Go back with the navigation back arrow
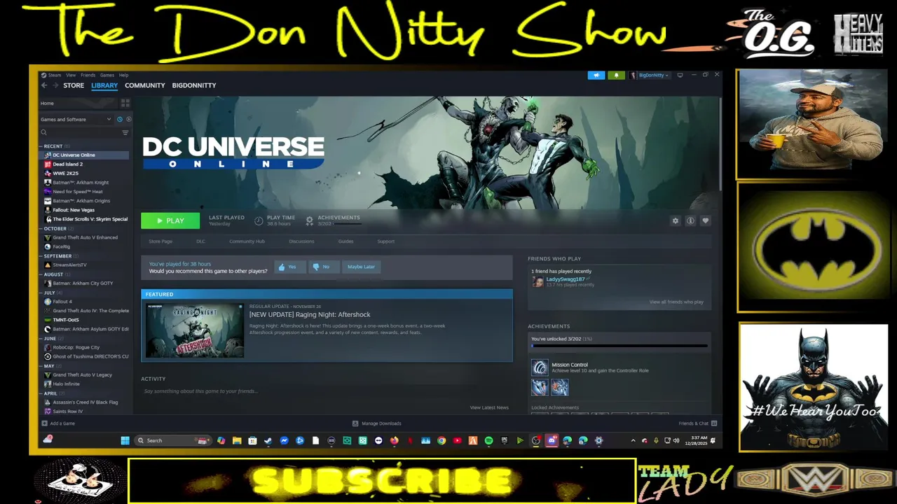This screenshot has height=504, width=897. click(x=44, y=85)
